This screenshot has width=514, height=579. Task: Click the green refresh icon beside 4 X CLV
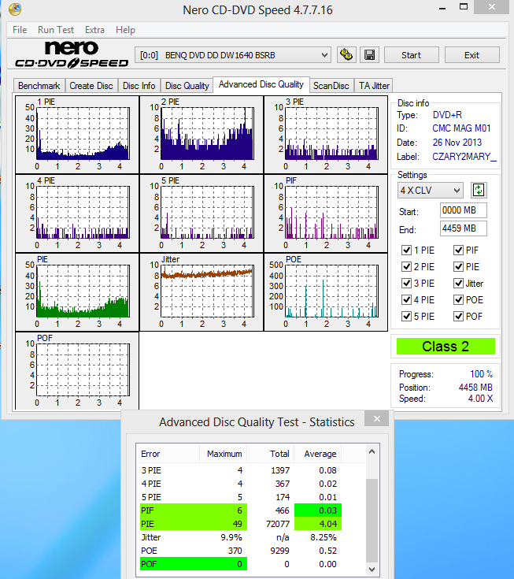pos(479,190)
